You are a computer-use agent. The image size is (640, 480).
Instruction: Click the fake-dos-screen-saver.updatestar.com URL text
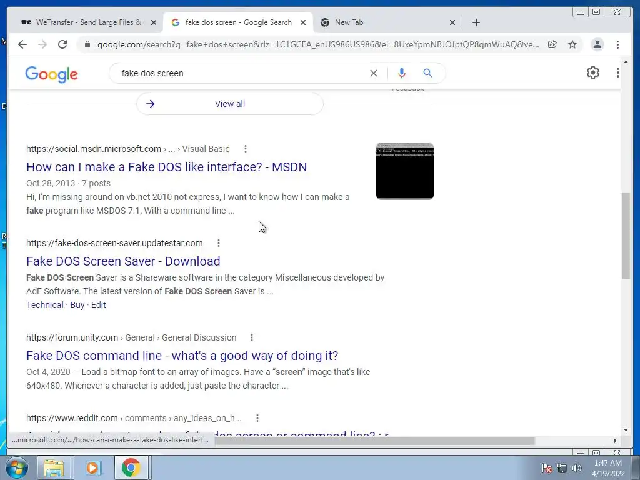point(114,243)
